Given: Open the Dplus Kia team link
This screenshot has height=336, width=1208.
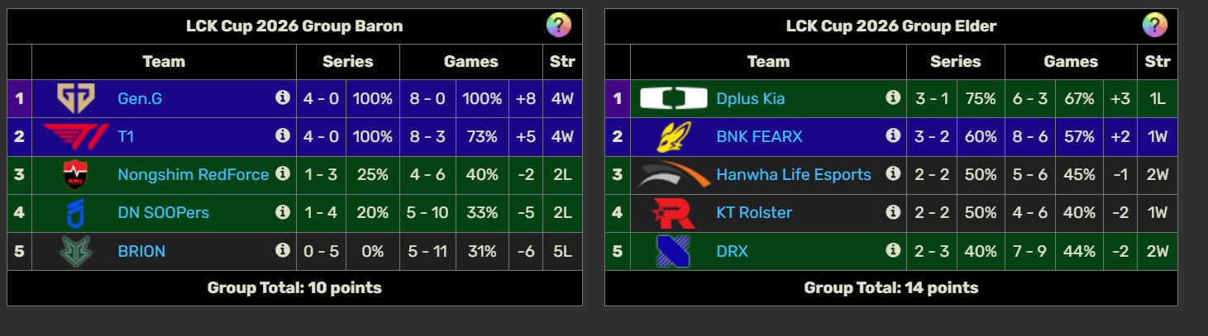Looking at the screenshot, I should [750, 99].
